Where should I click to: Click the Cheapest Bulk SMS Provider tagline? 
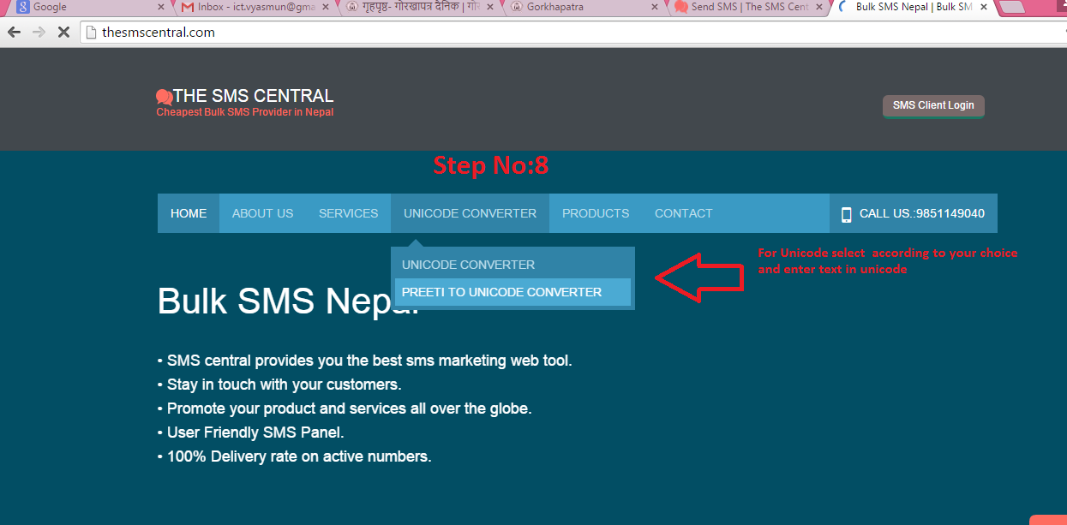point(245,112)
